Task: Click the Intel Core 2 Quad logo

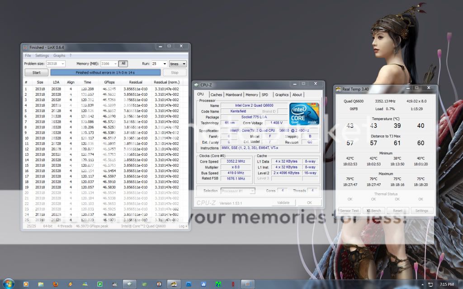Action: click(304, 114)
